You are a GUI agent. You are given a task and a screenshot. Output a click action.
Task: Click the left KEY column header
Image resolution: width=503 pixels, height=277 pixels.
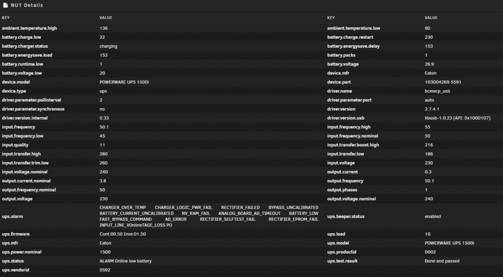coord(6,18)
